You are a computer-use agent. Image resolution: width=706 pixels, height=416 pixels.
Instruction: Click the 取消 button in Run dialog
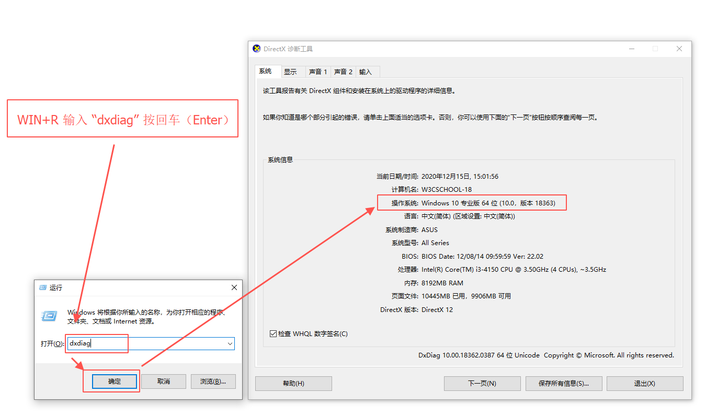164,382
